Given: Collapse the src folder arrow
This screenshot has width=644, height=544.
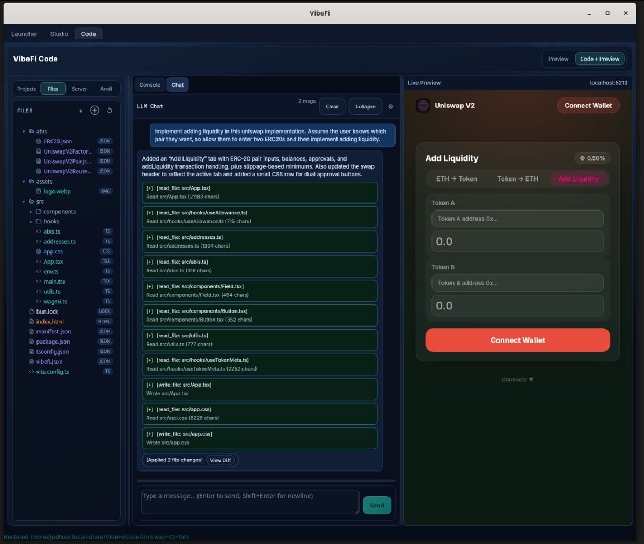Looking at the screenshot, I should 24,201.
